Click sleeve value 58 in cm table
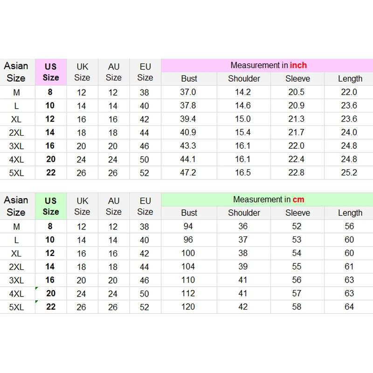This screenshot has height=373, width=373. coord(297,307)
